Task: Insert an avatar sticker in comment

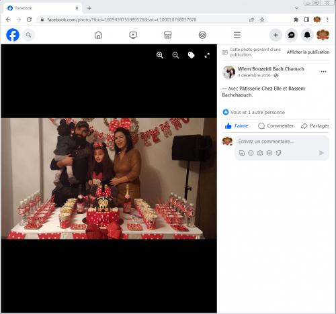Action: tap(242, 153)
